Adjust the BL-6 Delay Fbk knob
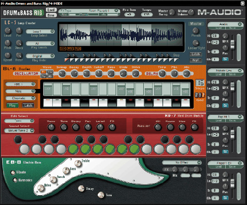The image size is (247, 205). click(174, 74)
